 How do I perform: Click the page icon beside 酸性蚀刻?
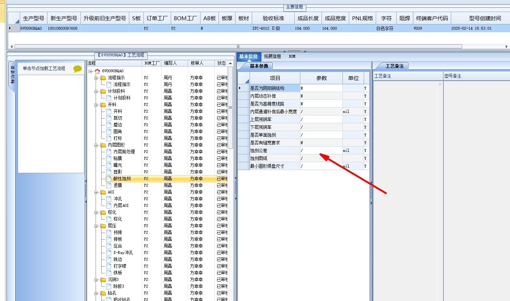coord(109,178)
